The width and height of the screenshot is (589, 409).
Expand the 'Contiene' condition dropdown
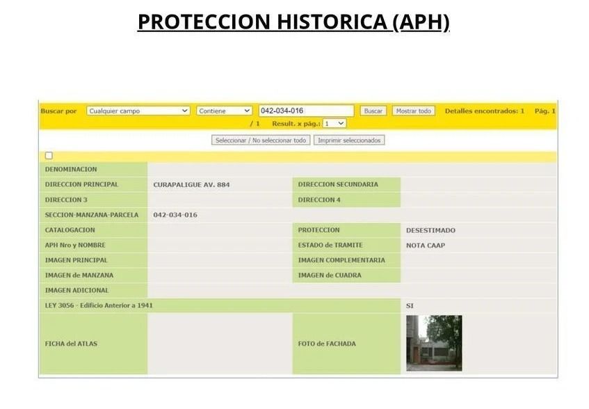pos(224,111)
